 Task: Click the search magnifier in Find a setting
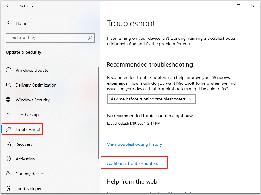pos(90,38)
